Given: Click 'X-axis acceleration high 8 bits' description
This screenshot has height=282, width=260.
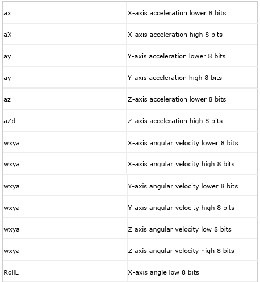Looking at the screenshot, I should coord(175,35).
